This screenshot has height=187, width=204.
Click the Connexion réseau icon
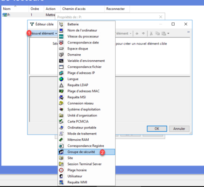61,103
